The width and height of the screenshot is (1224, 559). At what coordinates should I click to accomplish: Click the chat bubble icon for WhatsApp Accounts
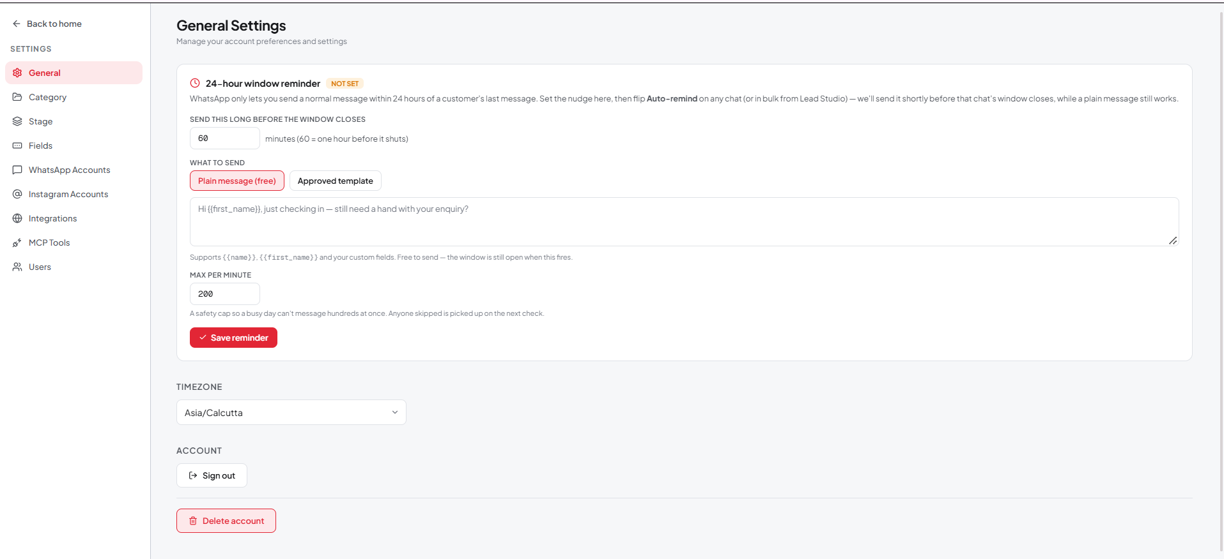(x=17, y=170)
